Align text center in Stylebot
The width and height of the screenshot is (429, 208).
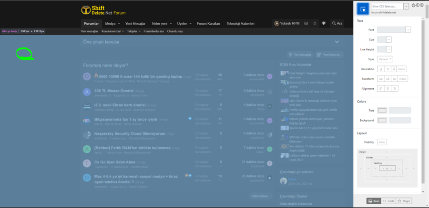(x=388, y=89)
